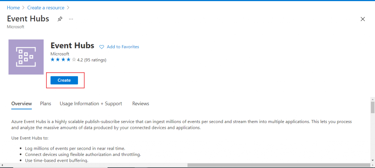Image resolution: width=375 pixels, height=168 pixels.
Task: Click the heart icon beside Add to Favorites
Action: [102, 47]
